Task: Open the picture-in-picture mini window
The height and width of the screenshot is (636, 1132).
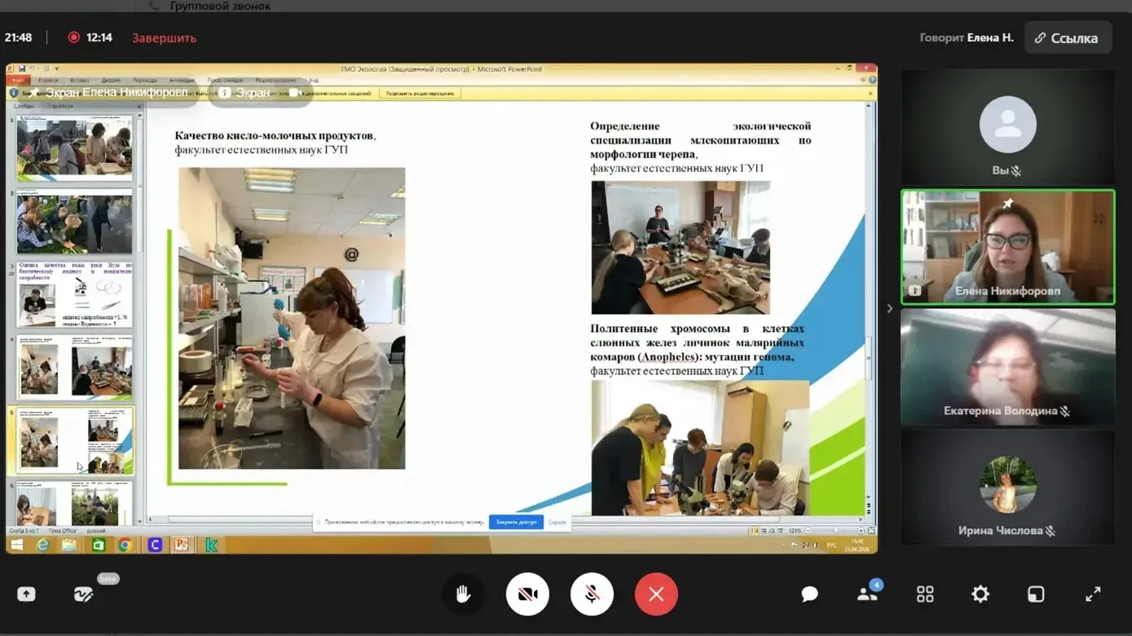Action: [x=1036, y=594]
